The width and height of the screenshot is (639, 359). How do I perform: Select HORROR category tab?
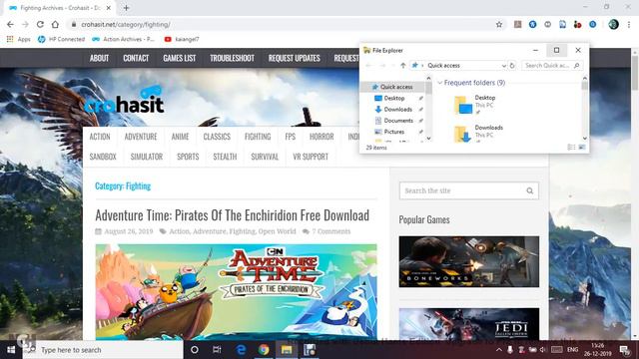pos(321,137)
